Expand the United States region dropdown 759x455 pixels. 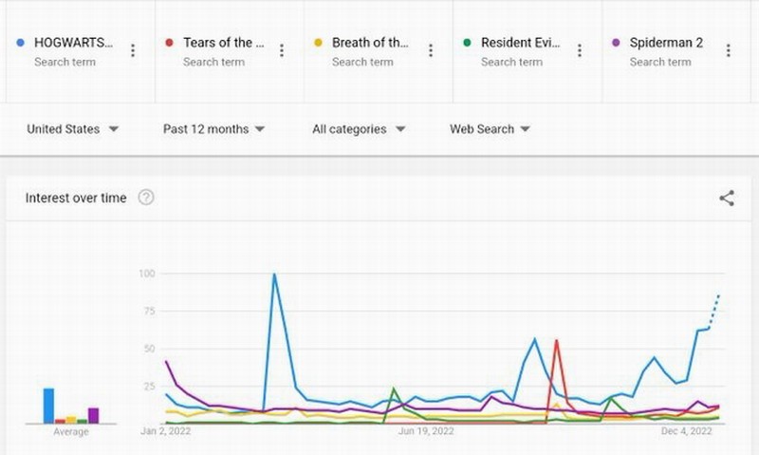click(x=72, y=129)
